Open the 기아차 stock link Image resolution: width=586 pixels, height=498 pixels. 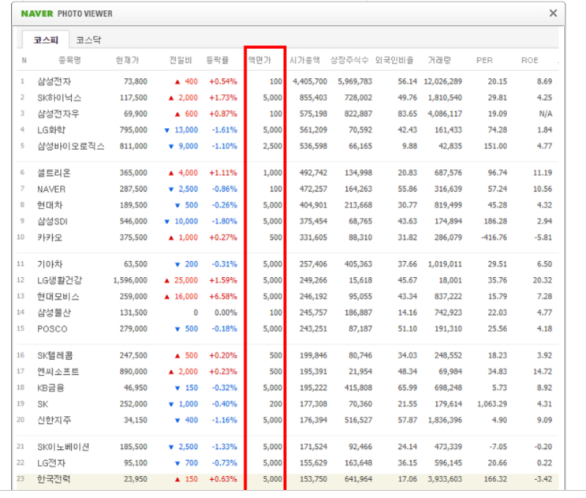tap(50, 264)
